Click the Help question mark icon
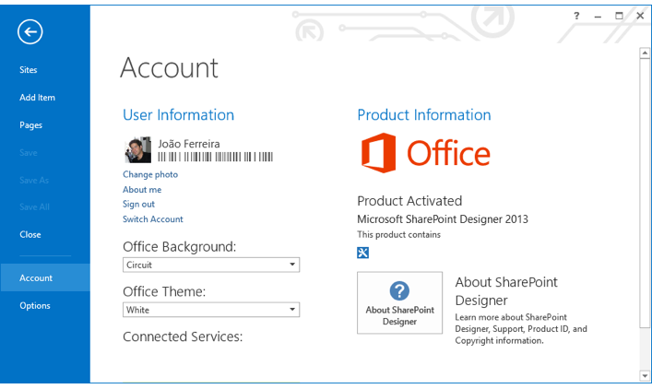652x389 pixels. pyautogui.click(x=576, y=16)
